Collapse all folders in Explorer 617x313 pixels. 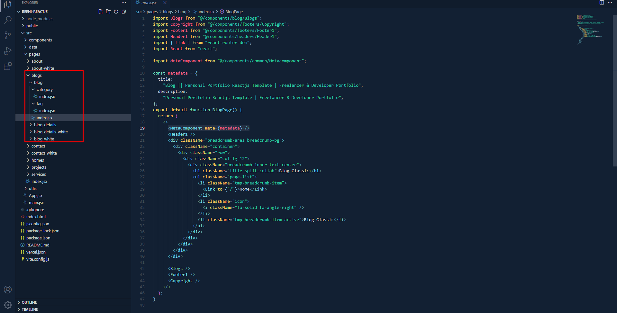coord(124,12)
